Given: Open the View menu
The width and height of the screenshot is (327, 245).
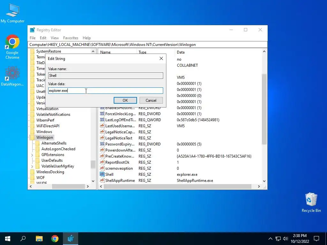Looking at the screenshot, I should (55, 38).
